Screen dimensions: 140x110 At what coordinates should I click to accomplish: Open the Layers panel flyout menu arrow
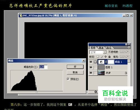coord(129,47)
